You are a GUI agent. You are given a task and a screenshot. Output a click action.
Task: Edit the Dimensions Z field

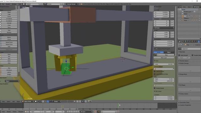pos(164,46)
